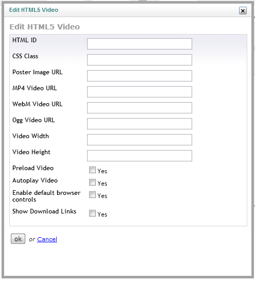
Task: Click the Enable default browser controls label
Action: (x=46, y=196)
